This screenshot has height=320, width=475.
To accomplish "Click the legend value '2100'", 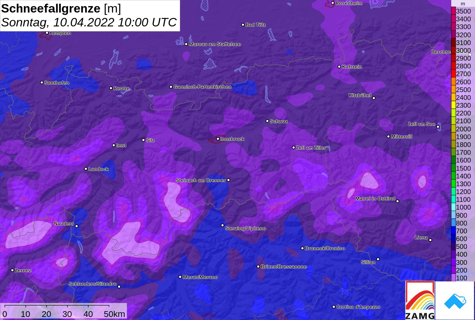I will tap(463, 121).
